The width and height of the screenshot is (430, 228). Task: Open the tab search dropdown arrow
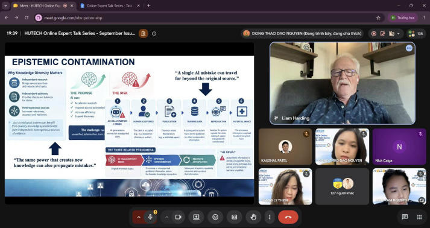pos(5,5)
